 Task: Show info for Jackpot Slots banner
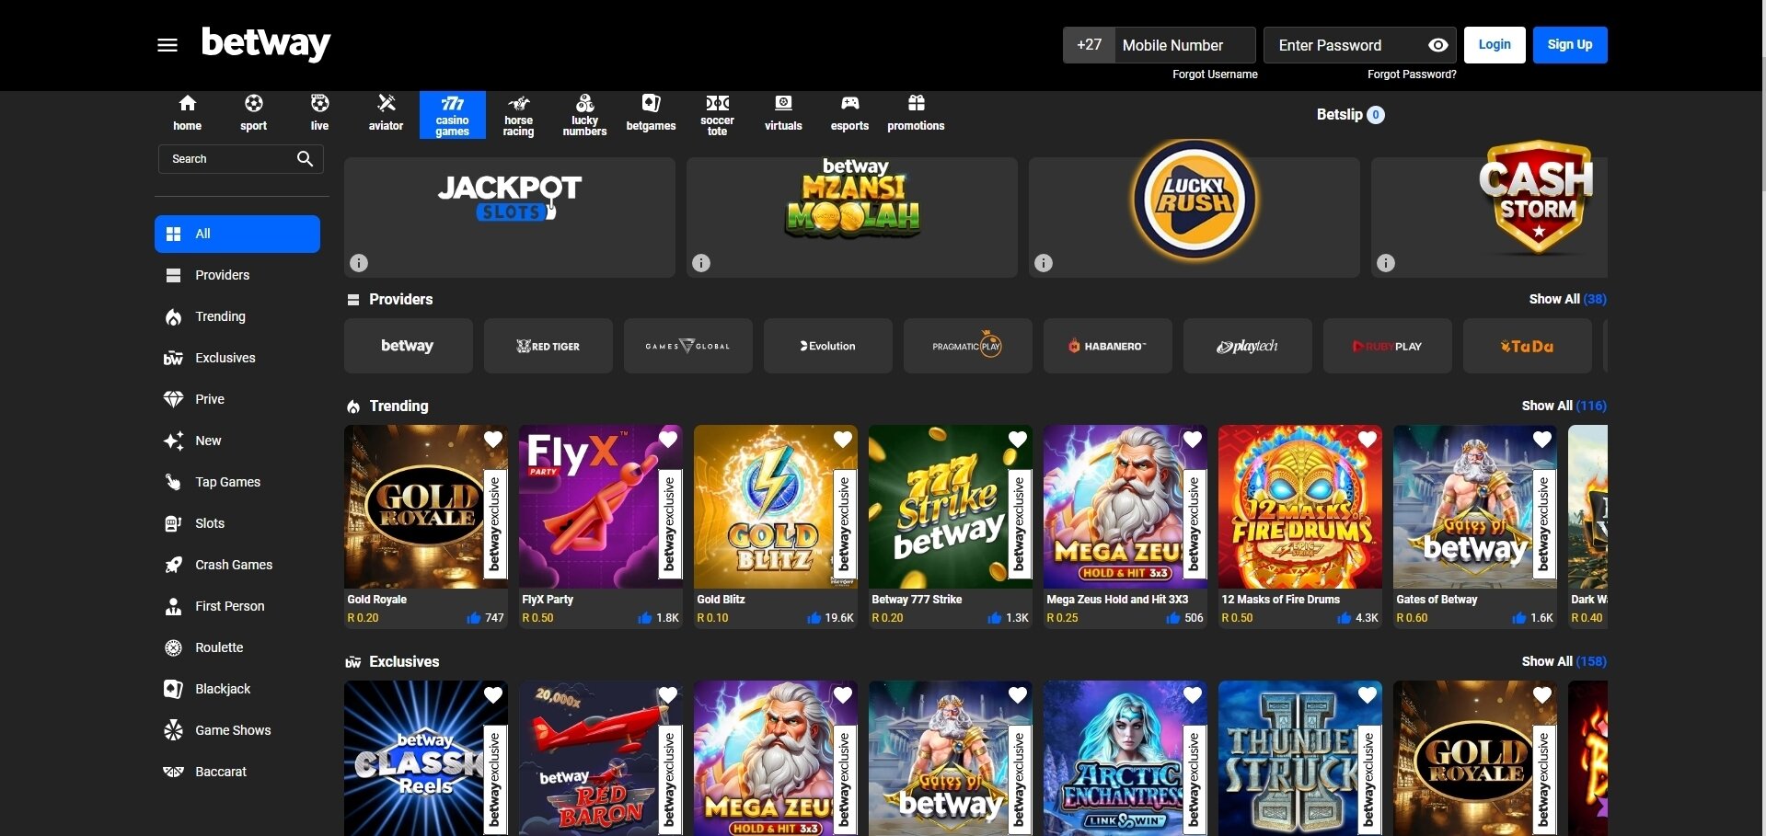(x=359, y=263)
